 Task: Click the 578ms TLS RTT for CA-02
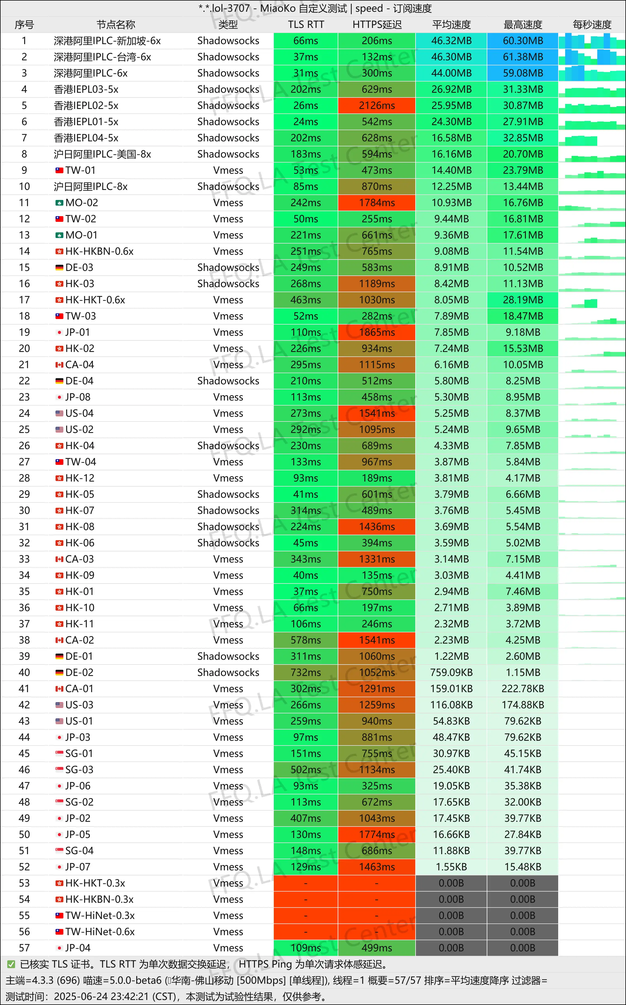coord(306,640)
